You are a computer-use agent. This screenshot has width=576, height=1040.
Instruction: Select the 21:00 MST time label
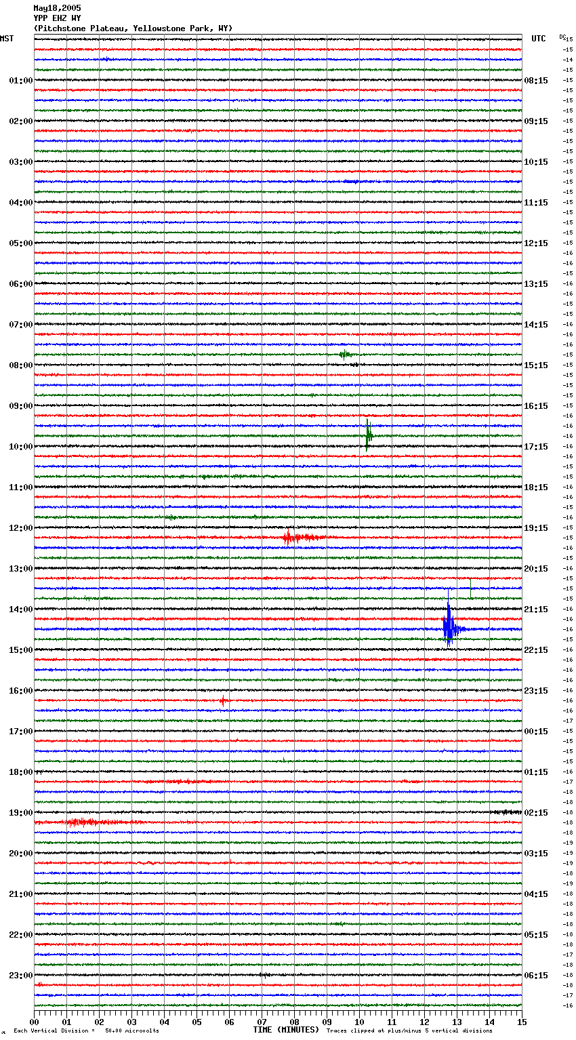[x=20, y=894]
